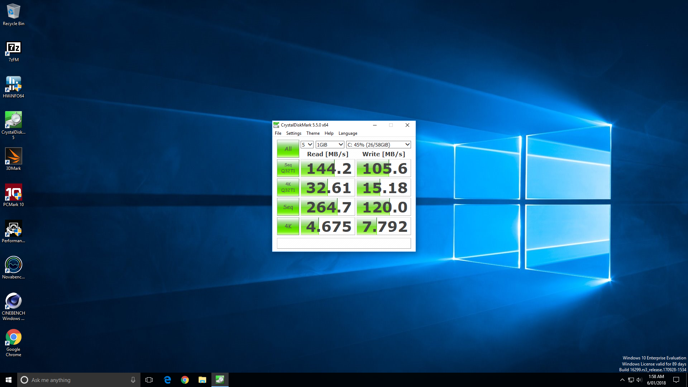Click the 4K Q32T1 write value 15.18
688x387 pixels.
pyautogui.click(x=384, y=188)
